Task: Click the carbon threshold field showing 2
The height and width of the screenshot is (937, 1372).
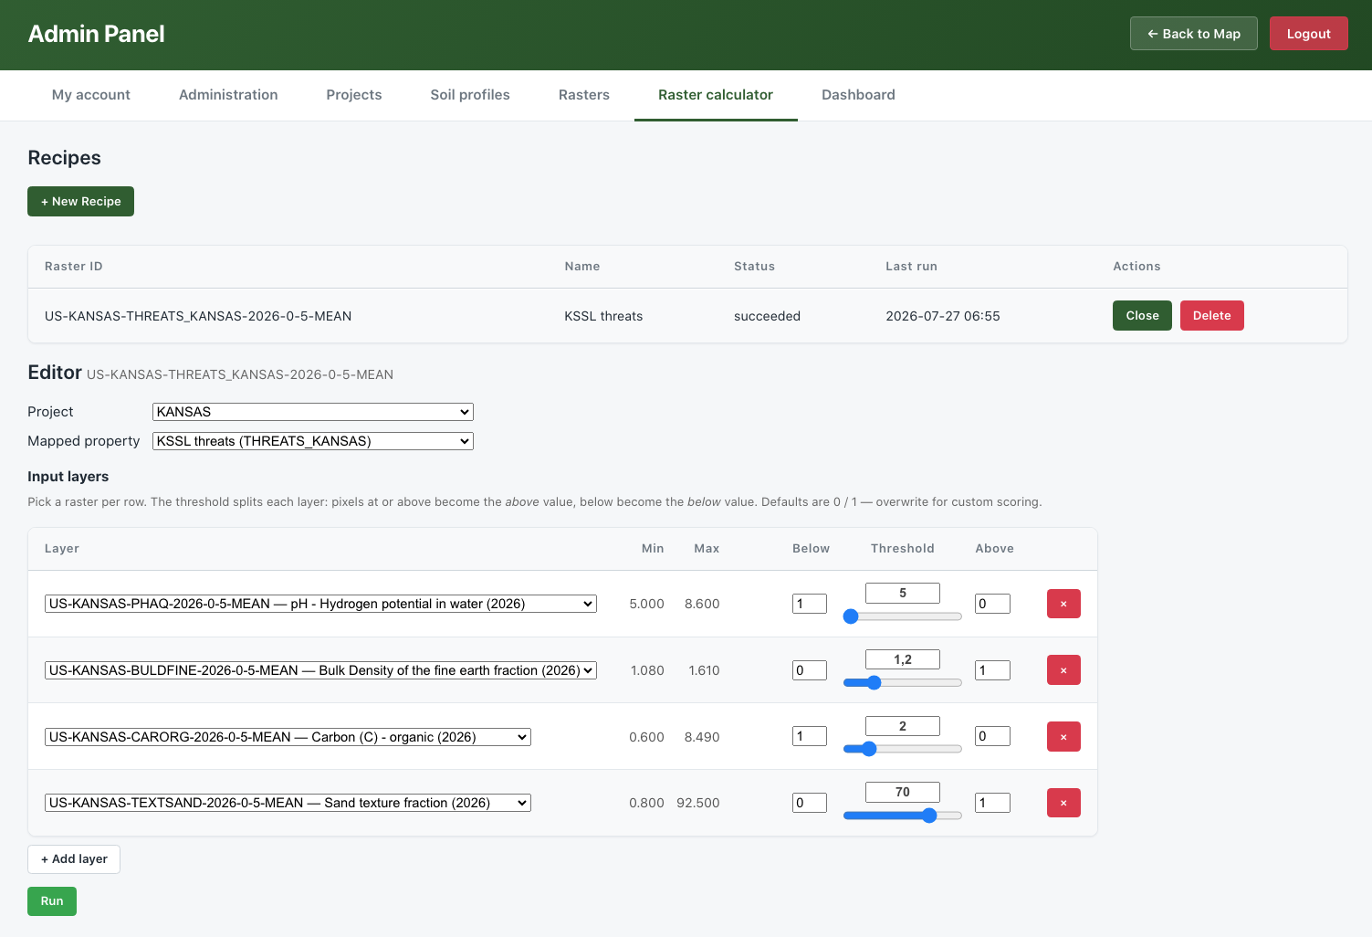Action: tap(903, 726)
